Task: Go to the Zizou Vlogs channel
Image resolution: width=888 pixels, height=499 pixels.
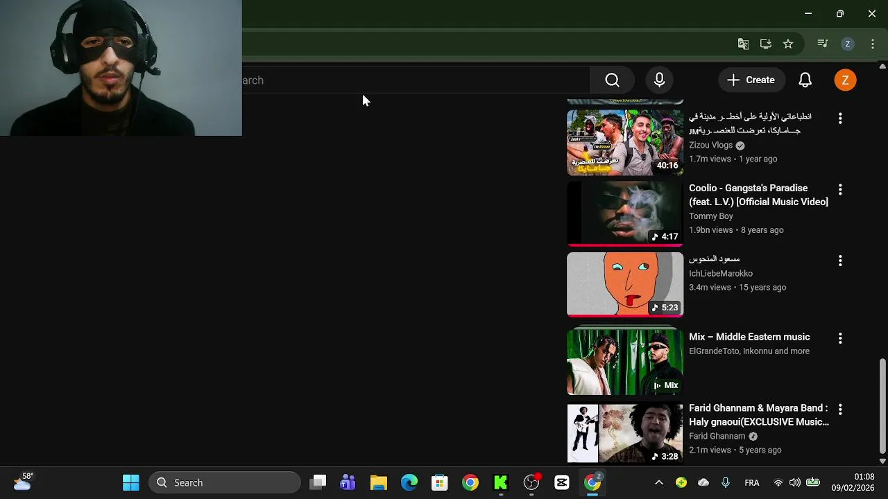Action: tap(710, 146)
